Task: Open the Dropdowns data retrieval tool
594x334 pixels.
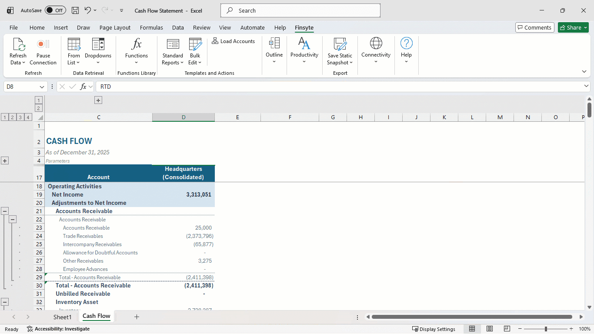Action: 98,51
